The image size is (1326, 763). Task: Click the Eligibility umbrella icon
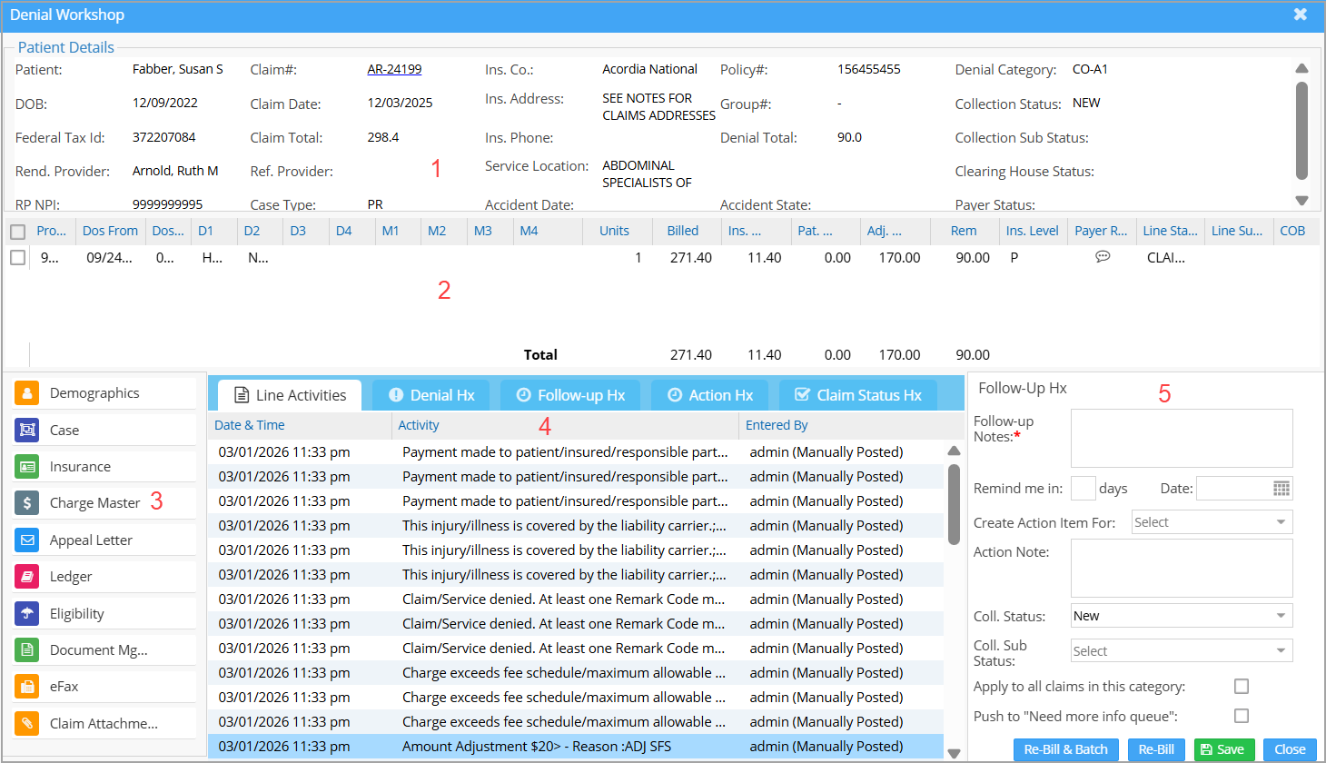click(x=27, y=614)
